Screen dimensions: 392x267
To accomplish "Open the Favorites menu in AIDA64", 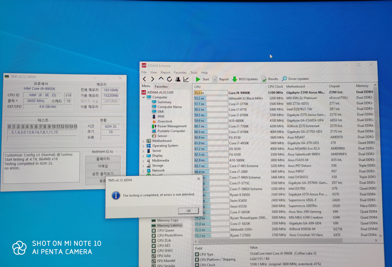I will tap(180, 72).
